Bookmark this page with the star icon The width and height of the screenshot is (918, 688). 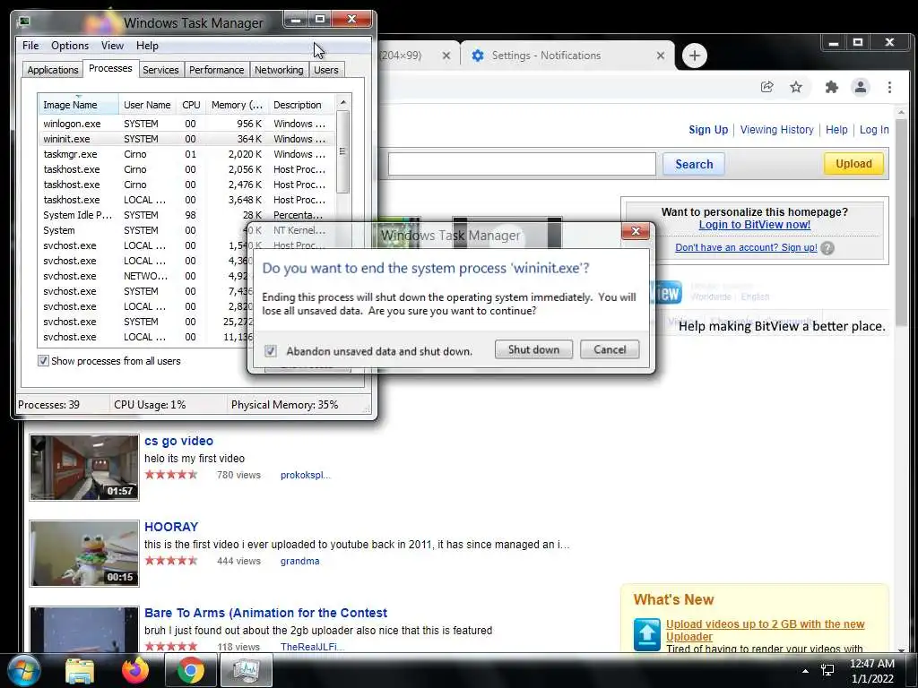click(x=796, y=87)
